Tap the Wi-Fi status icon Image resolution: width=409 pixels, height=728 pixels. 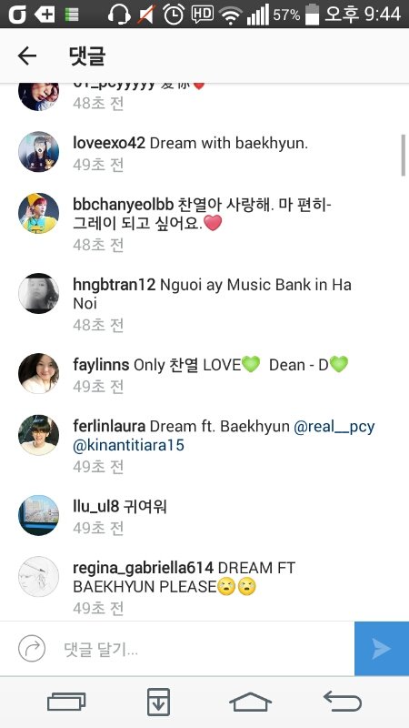pyautogui.click(x=230, y=15)
